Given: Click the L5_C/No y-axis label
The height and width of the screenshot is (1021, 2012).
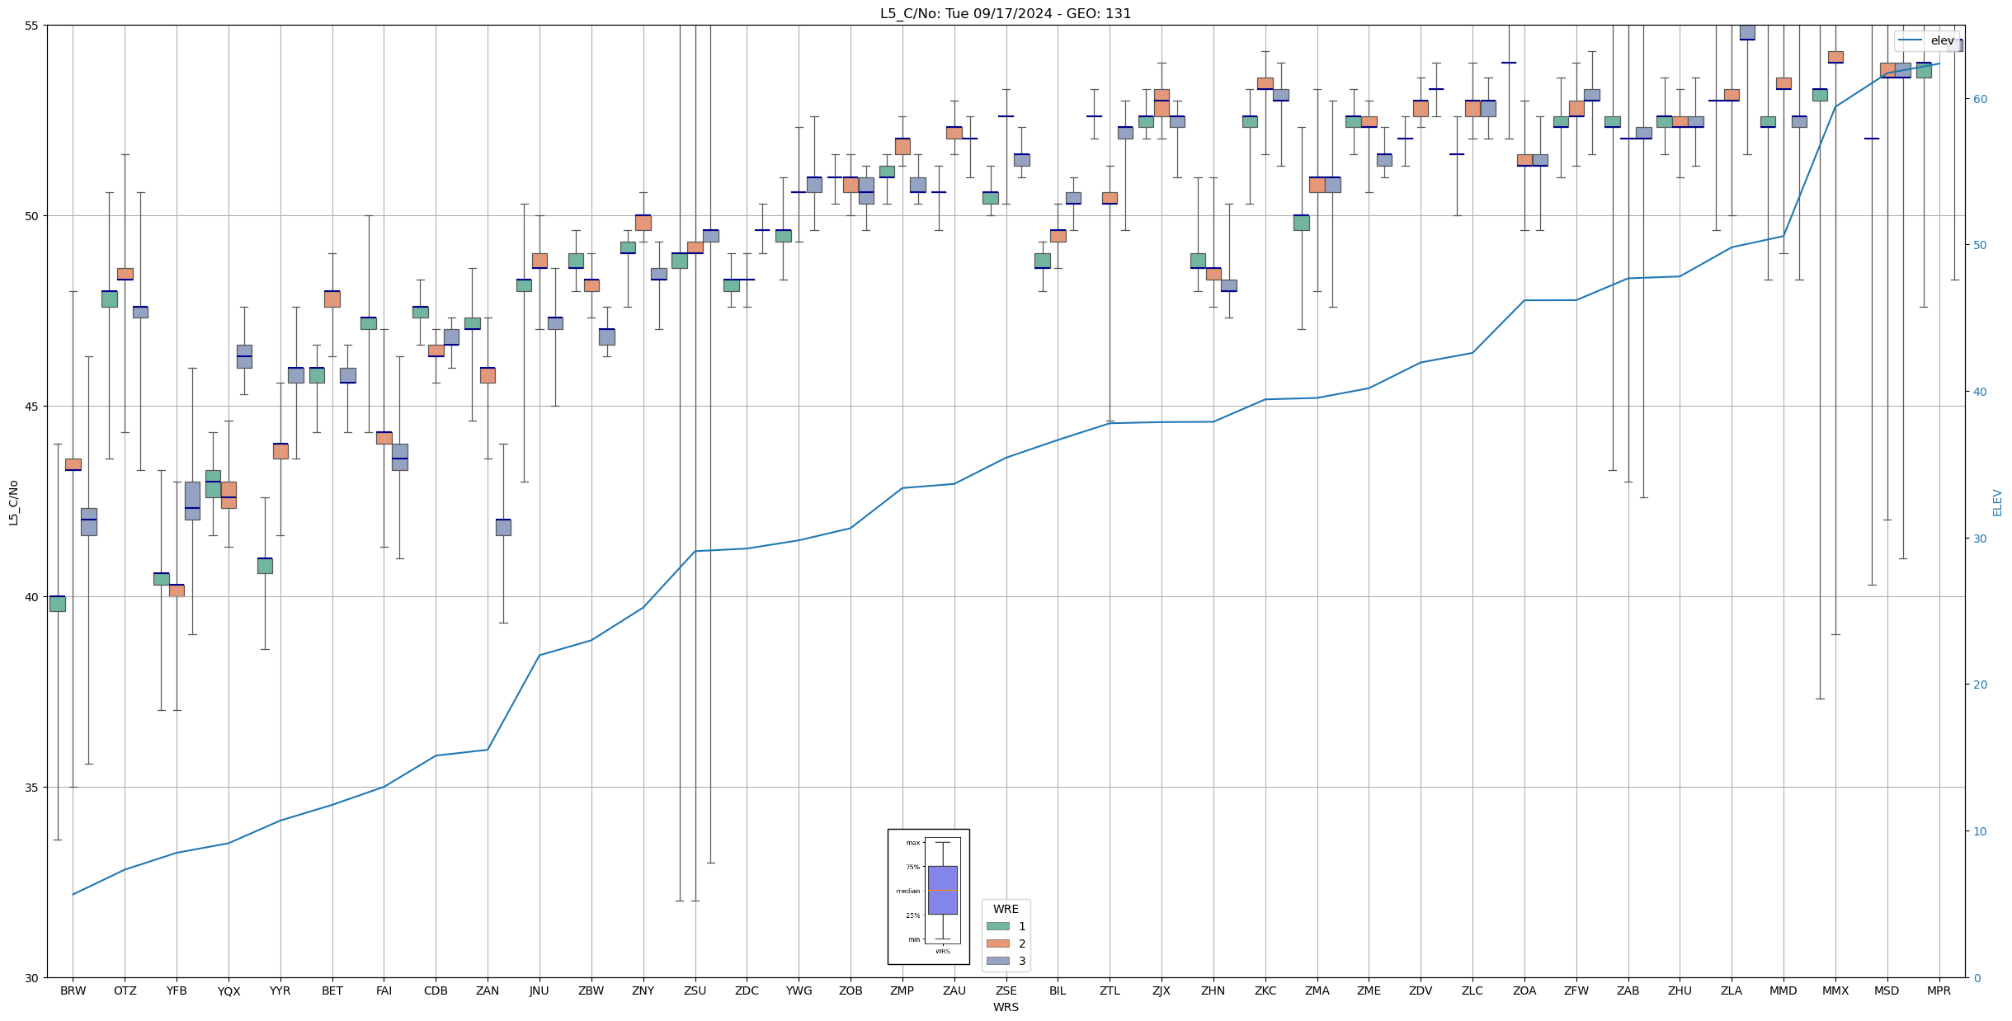Looking at the screenshot, I should coord(13,502).
